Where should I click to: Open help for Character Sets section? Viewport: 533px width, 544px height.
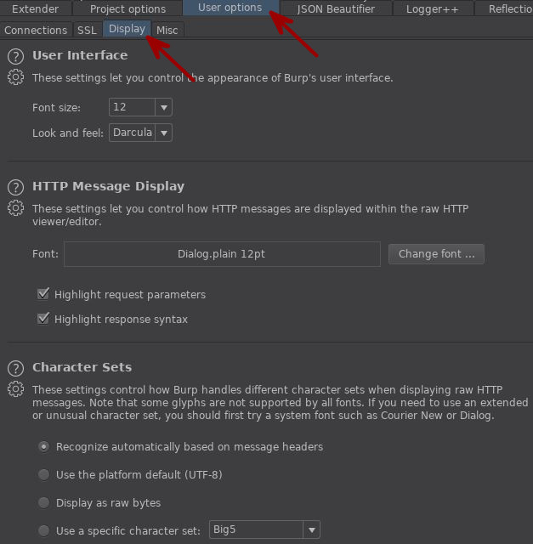click(15, 368)
